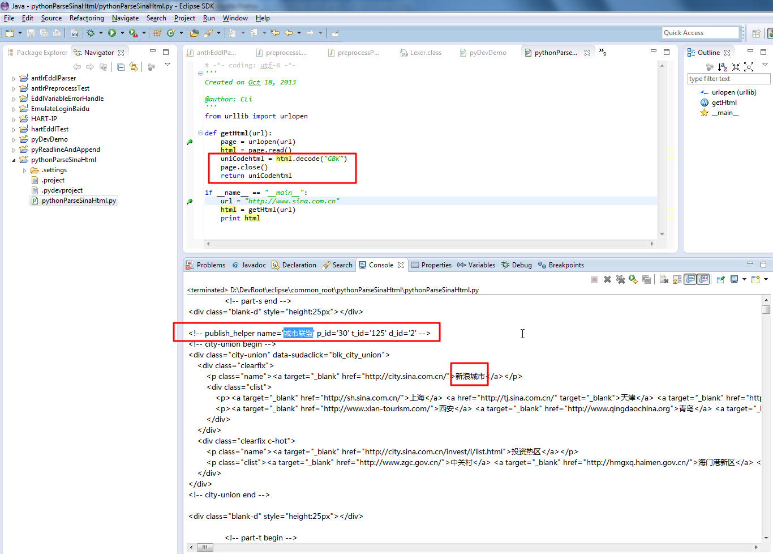Click the Print toolbar icon
This screenshot has height=554, width=773.
point(57,33)
